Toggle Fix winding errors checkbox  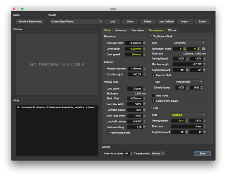(108, 133)
